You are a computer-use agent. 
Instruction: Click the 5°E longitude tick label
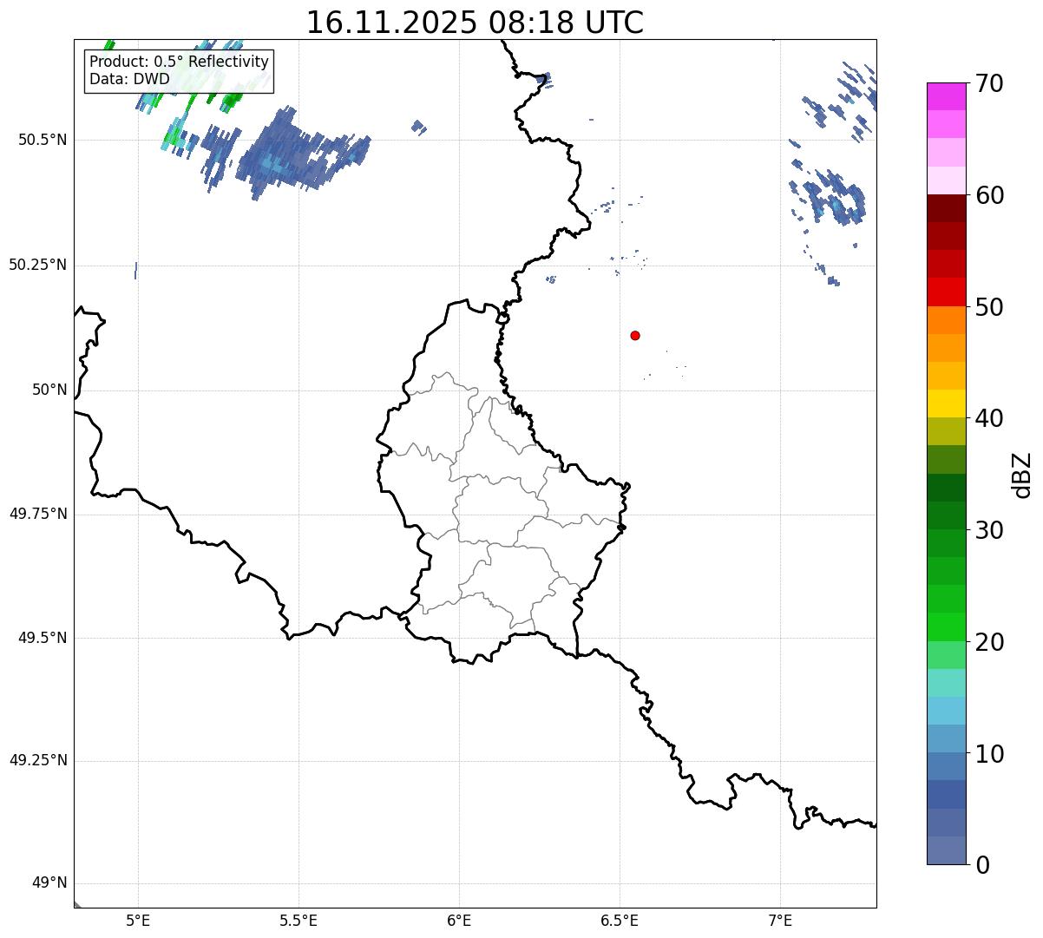tap(138, 921)
